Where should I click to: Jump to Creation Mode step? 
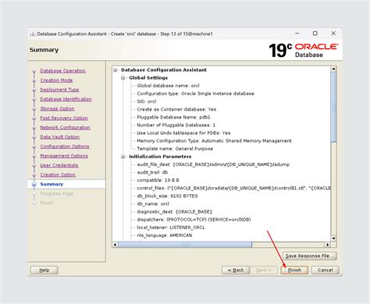point(56,80)
